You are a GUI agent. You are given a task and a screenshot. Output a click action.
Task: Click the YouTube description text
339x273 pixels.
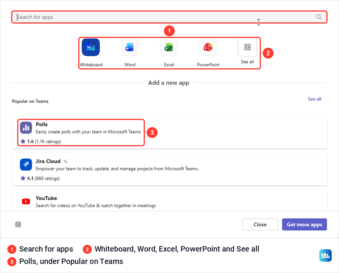(x=96, y=206)
